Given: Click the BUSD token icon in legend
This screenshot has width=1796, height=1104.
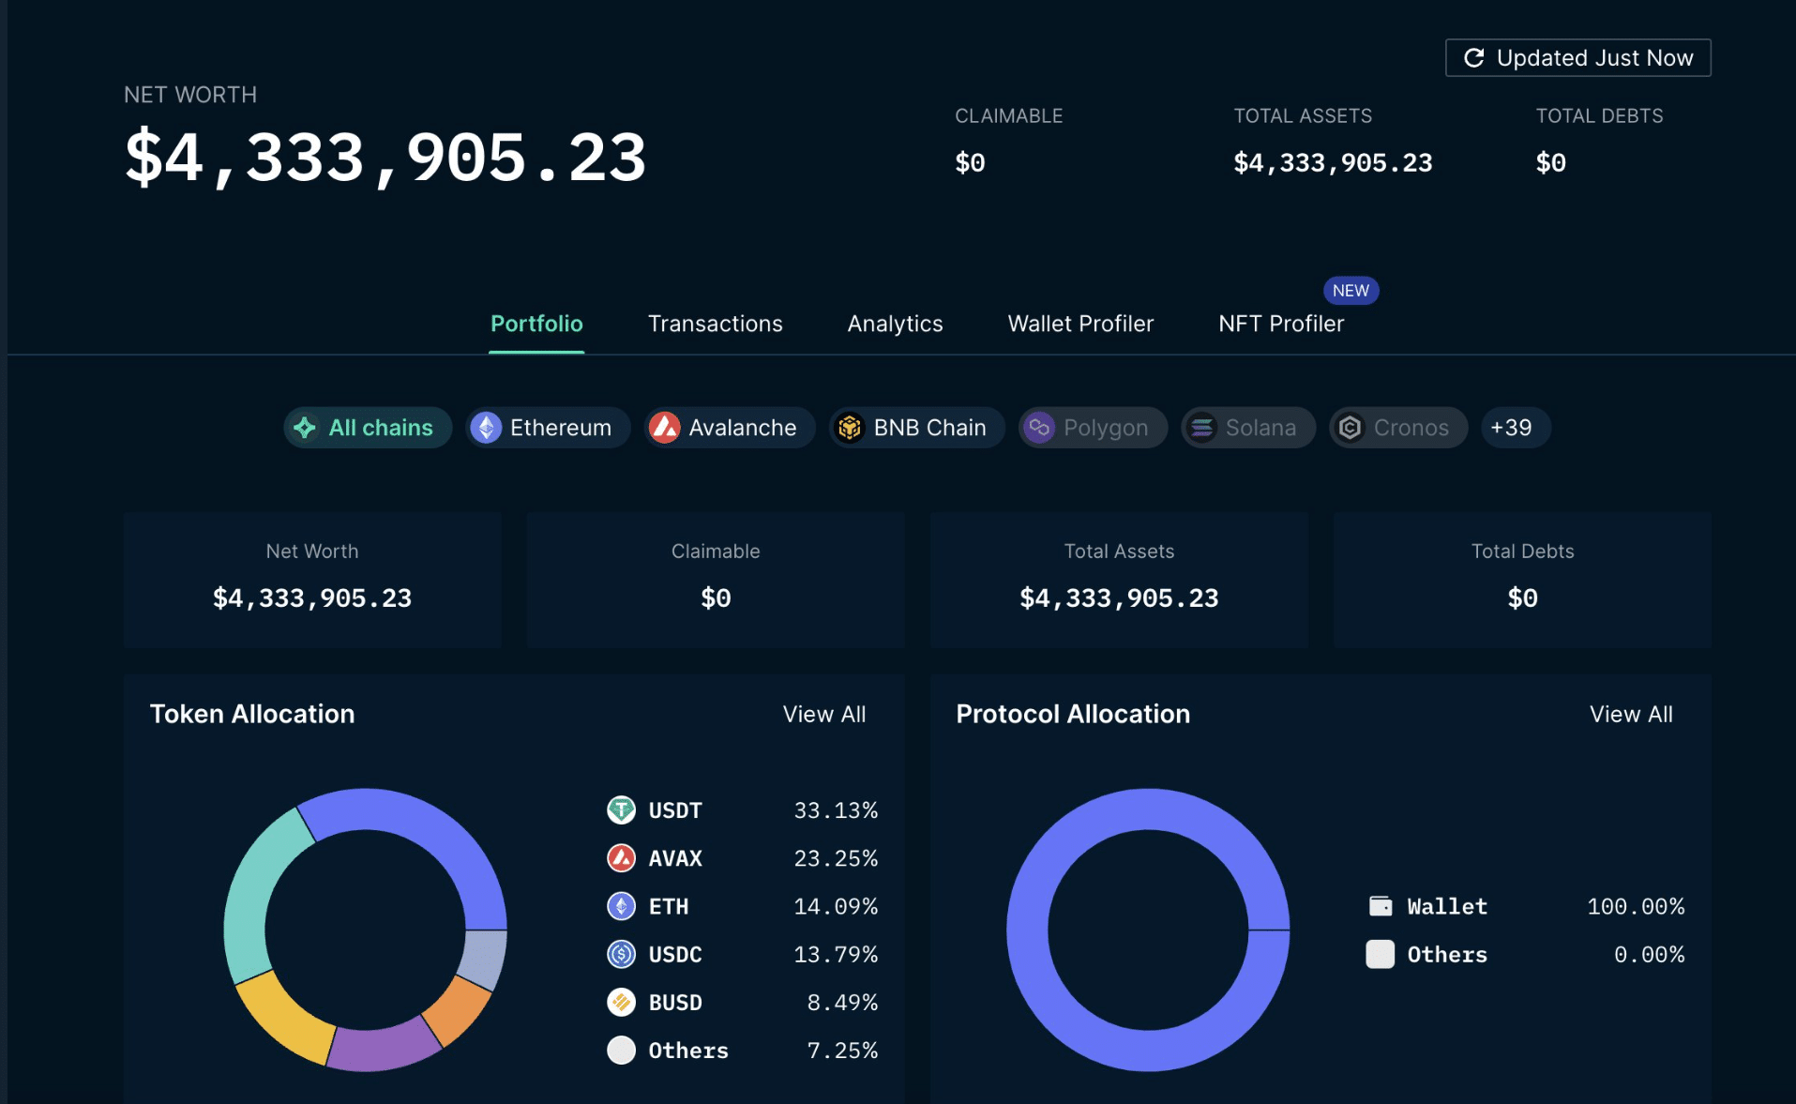Looking at the screenshot, I should click(621, 1002).
